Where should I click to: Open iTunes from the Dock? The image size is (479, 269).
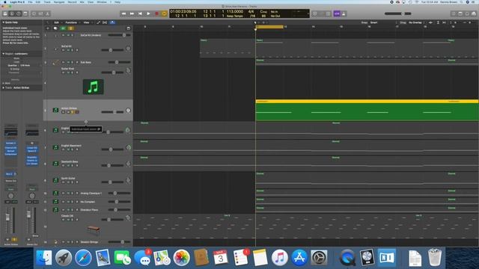(x=280, y=258)
